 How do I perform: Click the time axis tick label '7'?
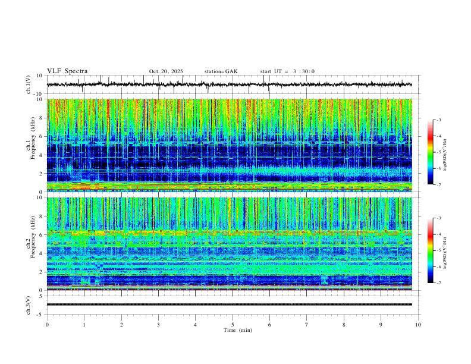point(307,325)
